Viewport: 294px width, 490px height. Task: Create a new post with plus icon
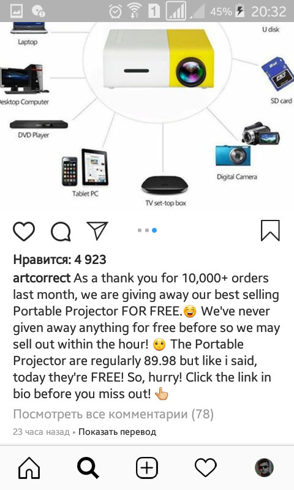pos(146,468)
